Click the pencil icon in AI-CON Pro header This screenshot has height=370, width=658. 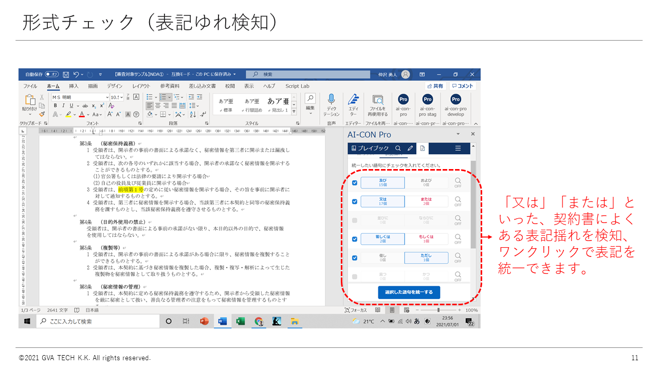pyautogui.click(x=410, y=149)
